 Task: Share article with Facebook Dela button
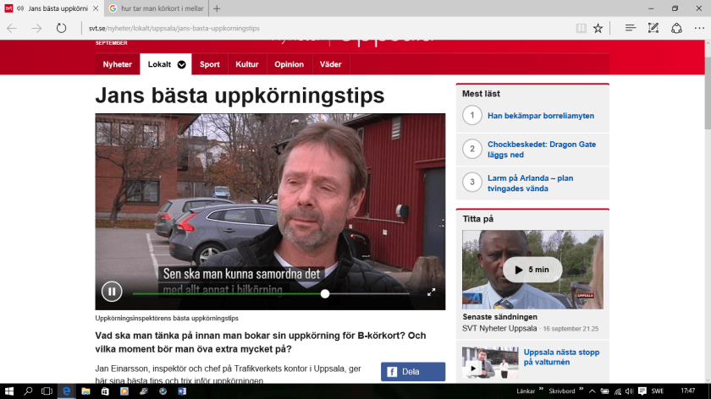413,372
